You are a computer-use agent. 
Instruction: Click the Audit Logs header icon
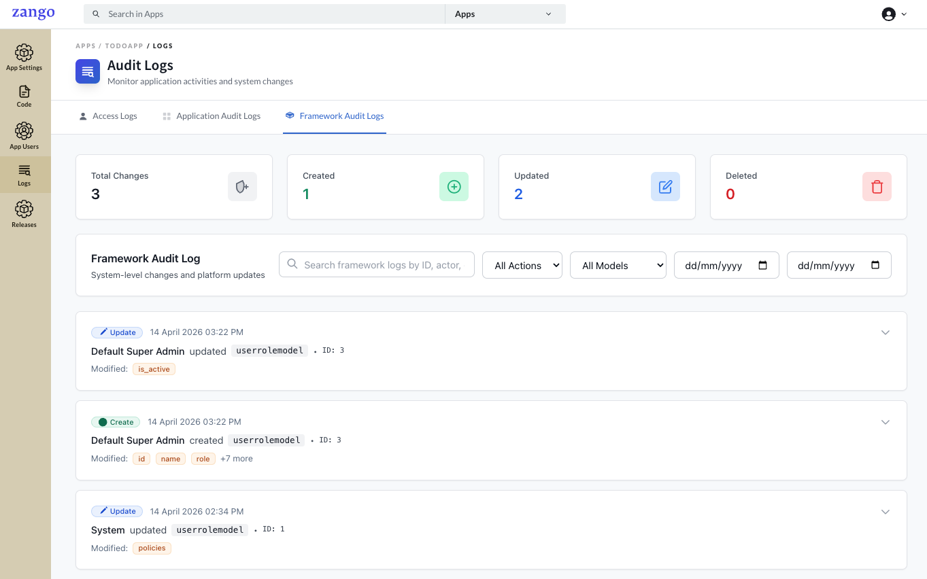point(88,71)
